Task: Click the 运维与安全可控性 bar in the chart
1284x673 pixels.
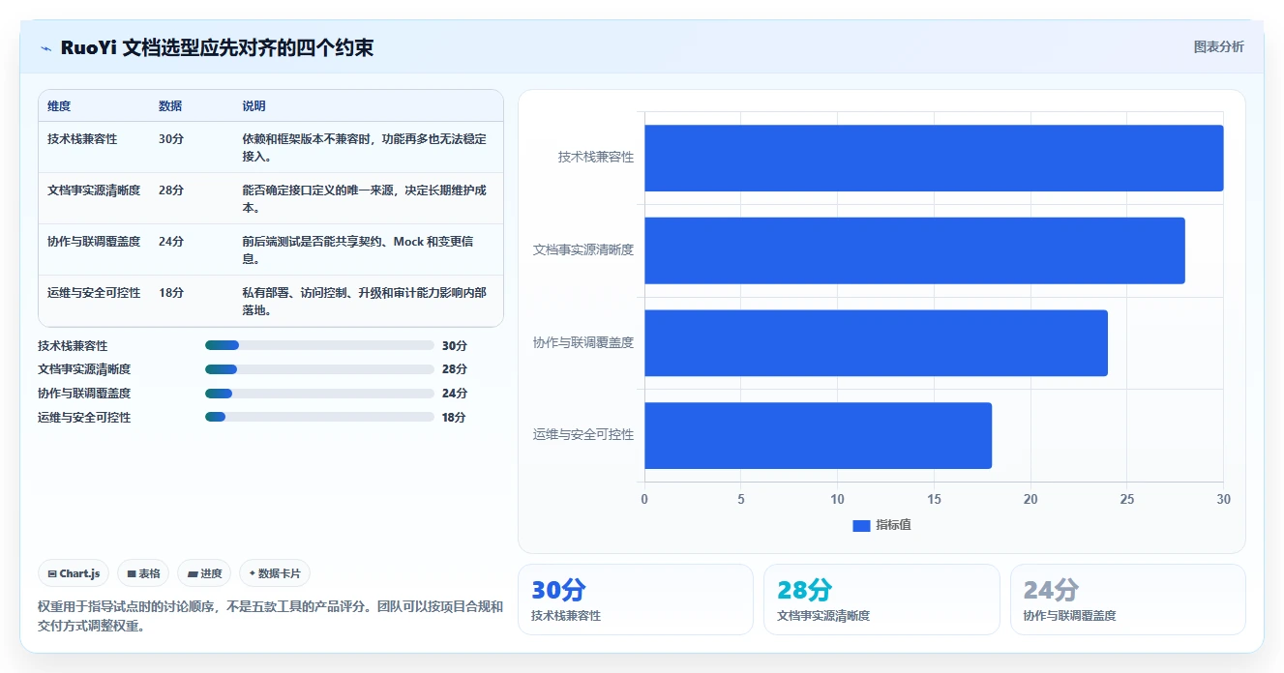Action: click(x=818, y=436)
